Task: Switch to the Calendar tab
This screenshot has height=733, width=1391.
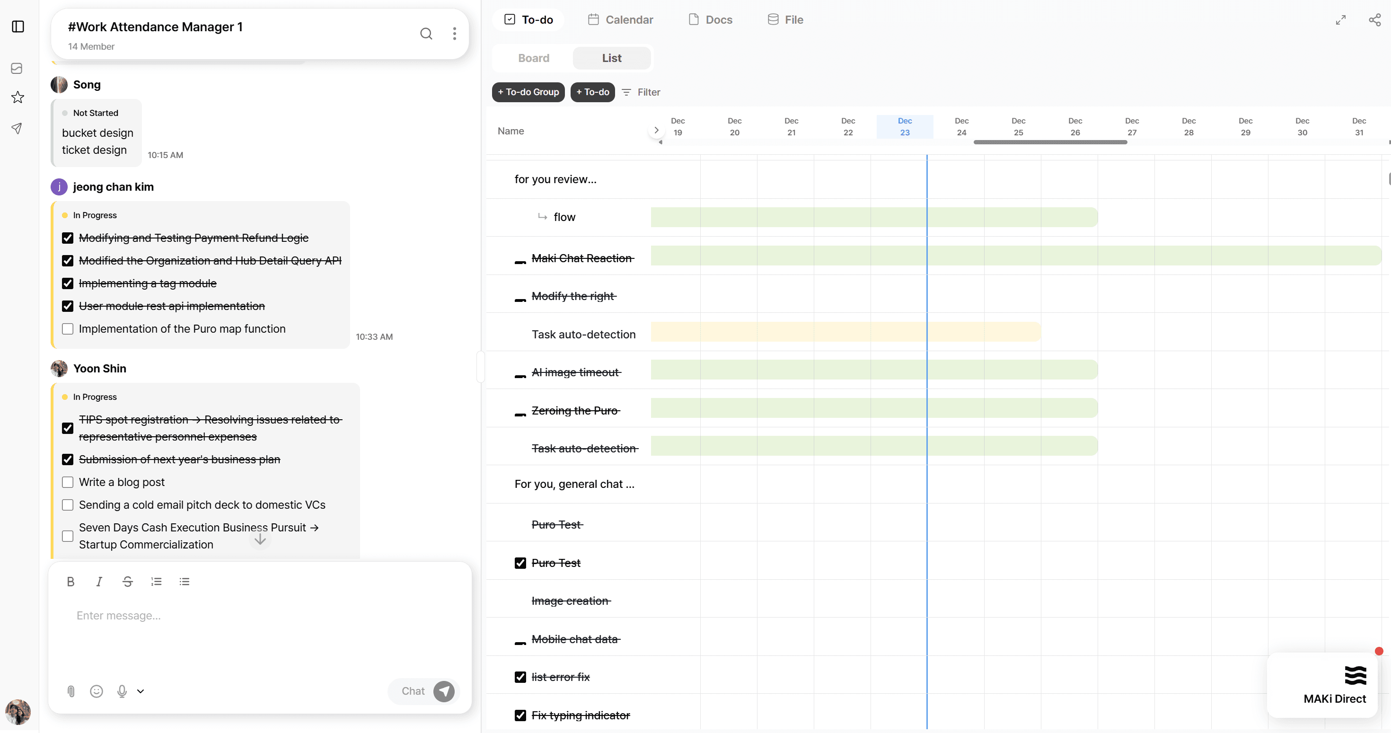Action: tap(620, 20)
